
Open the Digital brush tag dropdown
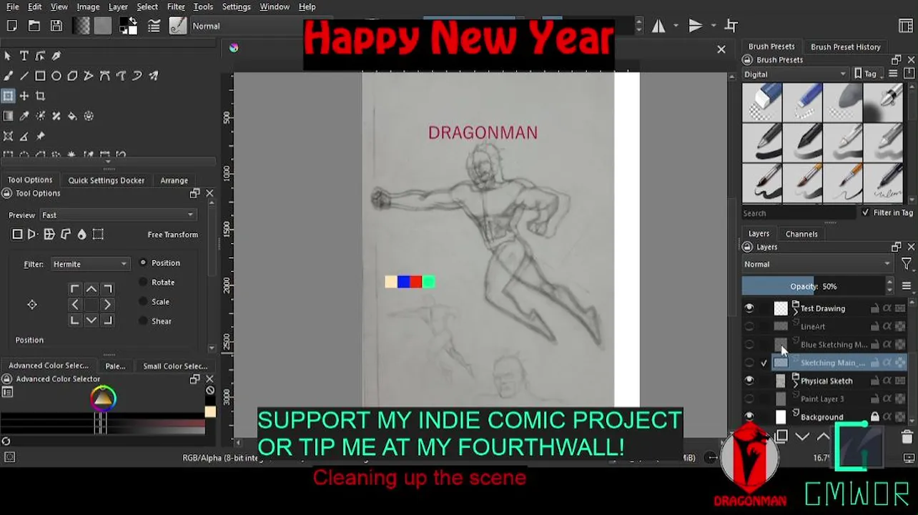[x=794, y=74]
